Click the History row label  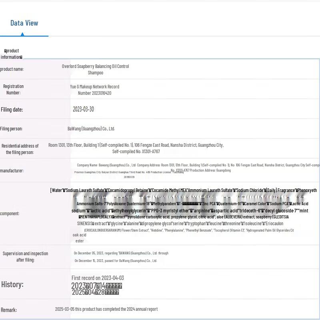pos(12,285)
